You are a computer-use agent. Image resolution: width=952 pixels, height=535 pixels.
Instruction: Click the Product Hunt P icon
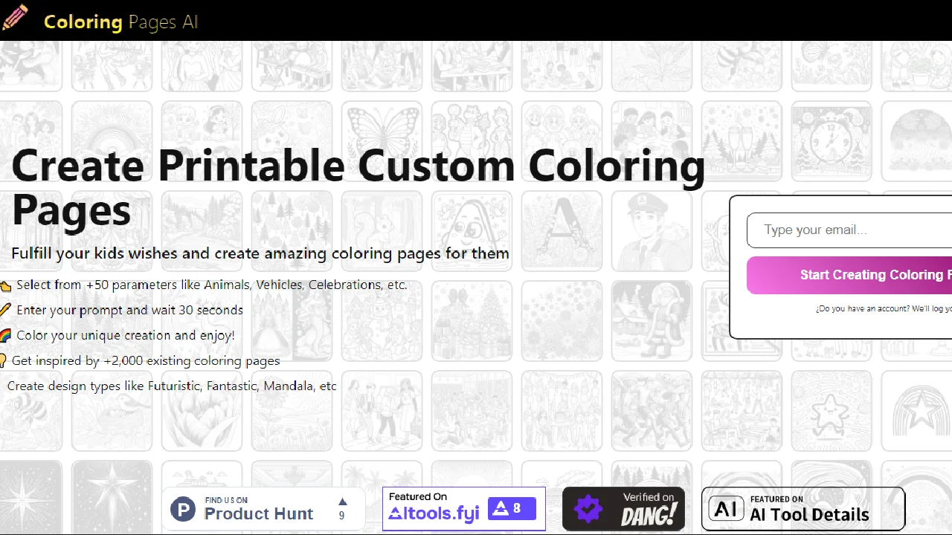183,509
